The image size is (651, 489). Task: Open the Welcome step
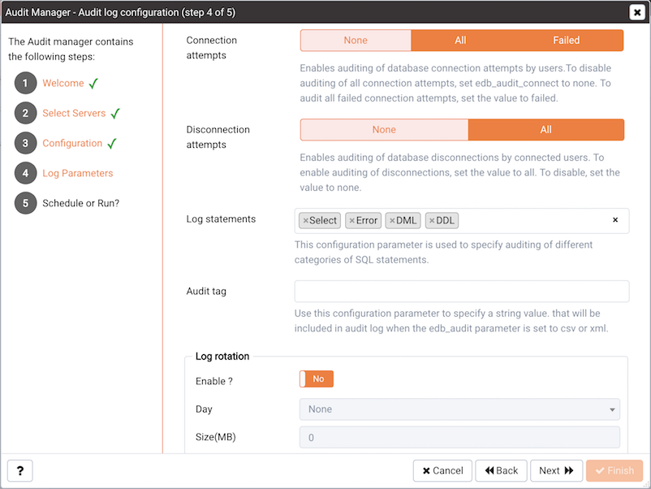tap(63, 83)
